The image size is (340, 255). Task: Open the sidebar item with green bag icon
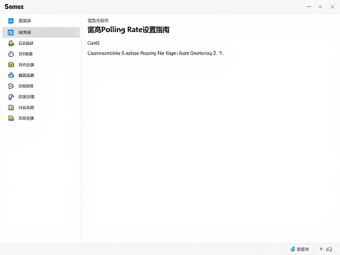point(41,43)
